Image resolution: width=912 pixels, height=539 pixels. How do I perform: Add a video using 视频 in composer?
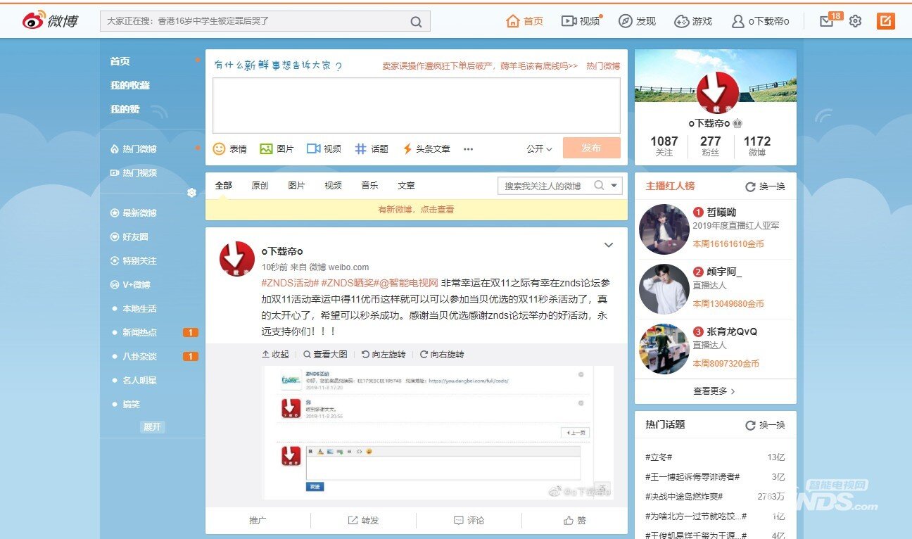point(324,148)
